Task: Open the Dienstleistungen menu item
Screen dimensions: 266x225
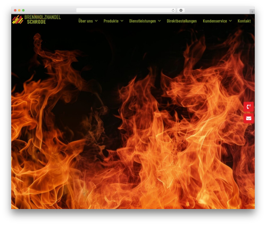Action: pyautogui.click(x=143, y=21)
